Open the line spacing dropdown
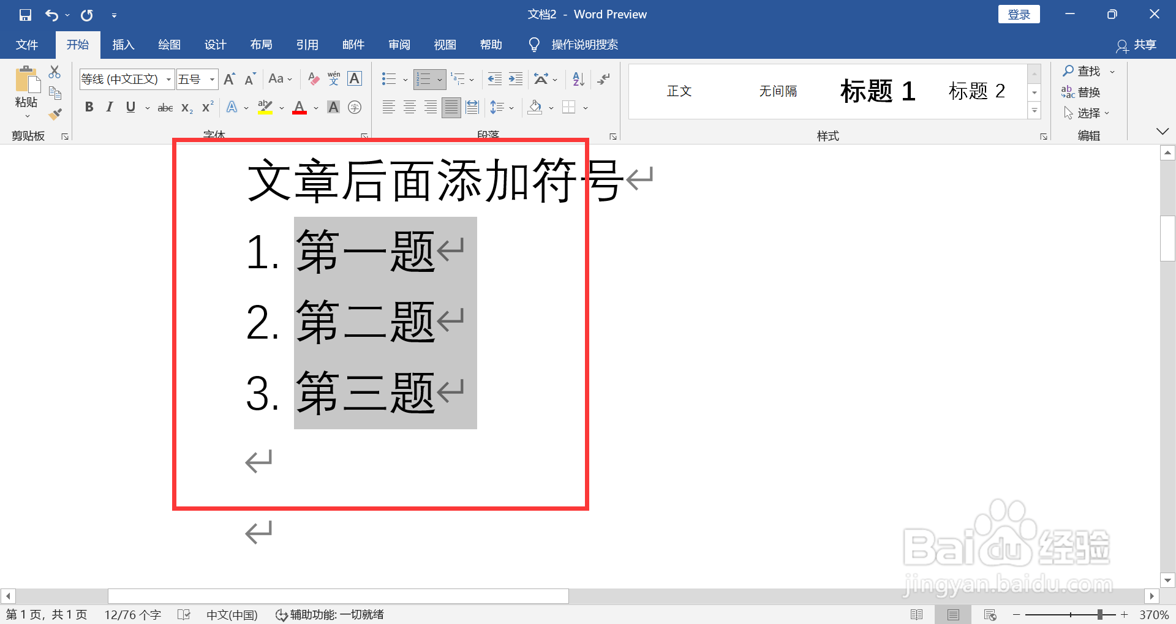The image size is (1176, 624). click(x=502, y=107)
